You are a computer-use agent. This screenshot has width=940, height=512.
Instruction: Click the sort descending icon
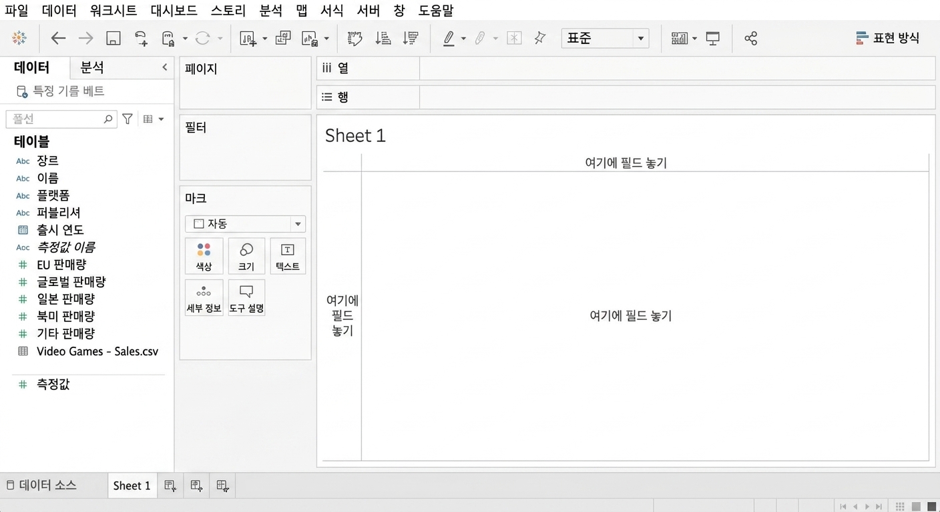pyautogui.click(x=411, y=38)
